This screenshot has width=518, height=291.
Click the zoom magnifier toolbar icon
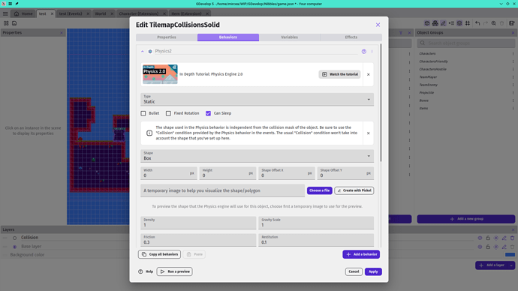click(493, 23)
